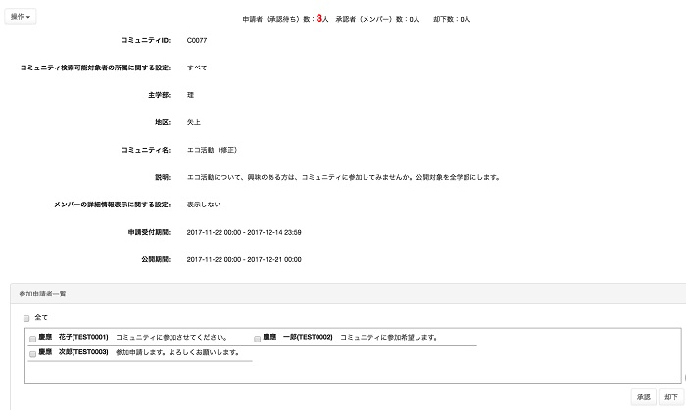
Task: Check the 全て select-all checkbox
Action: pos(26,318)
